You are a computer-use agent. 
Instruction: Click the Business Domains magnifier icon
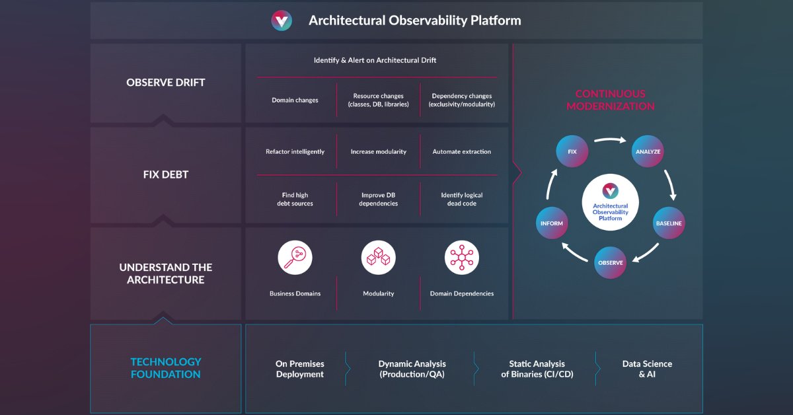point(295,256)
